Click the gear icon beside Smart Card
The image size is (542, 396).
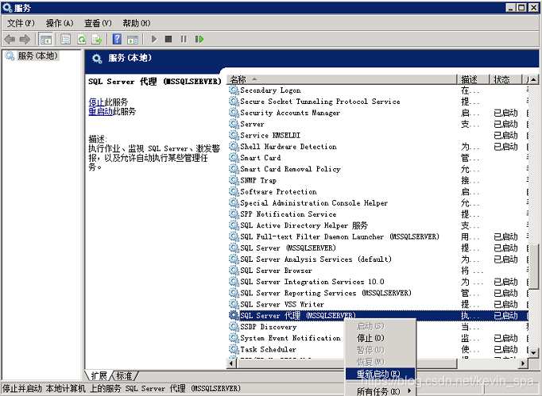point(234,158)
